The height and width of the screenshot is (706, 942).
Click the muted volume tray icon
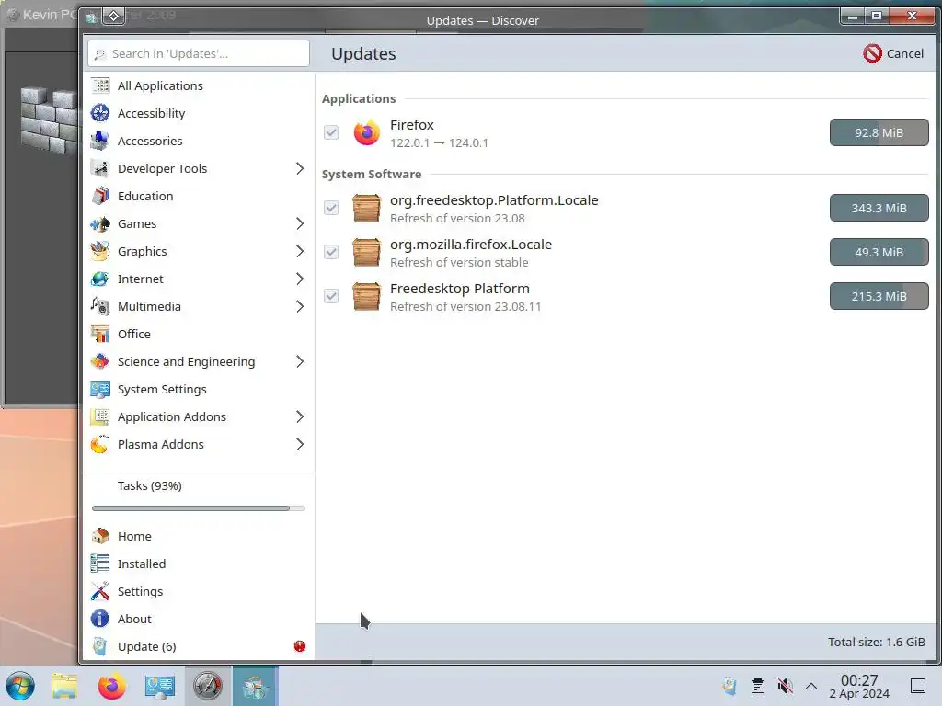(785, 686)
